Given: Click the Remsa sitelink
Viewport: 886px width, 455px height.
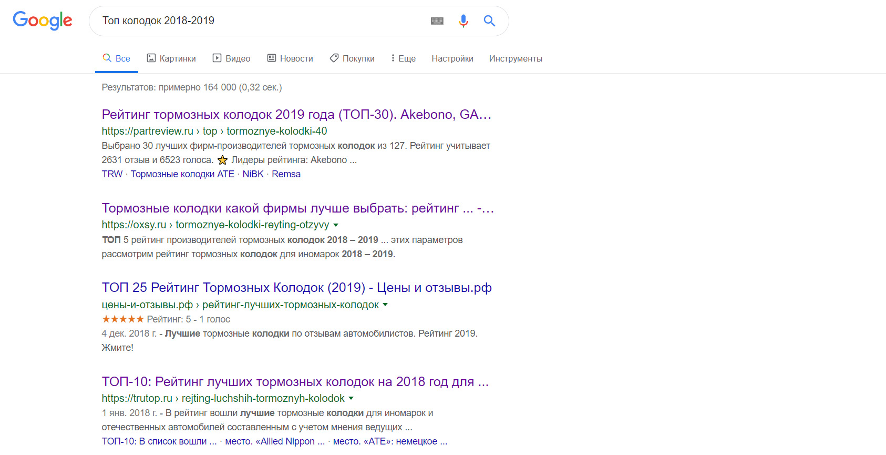Looking at the screenshot, I should (286, 174).
